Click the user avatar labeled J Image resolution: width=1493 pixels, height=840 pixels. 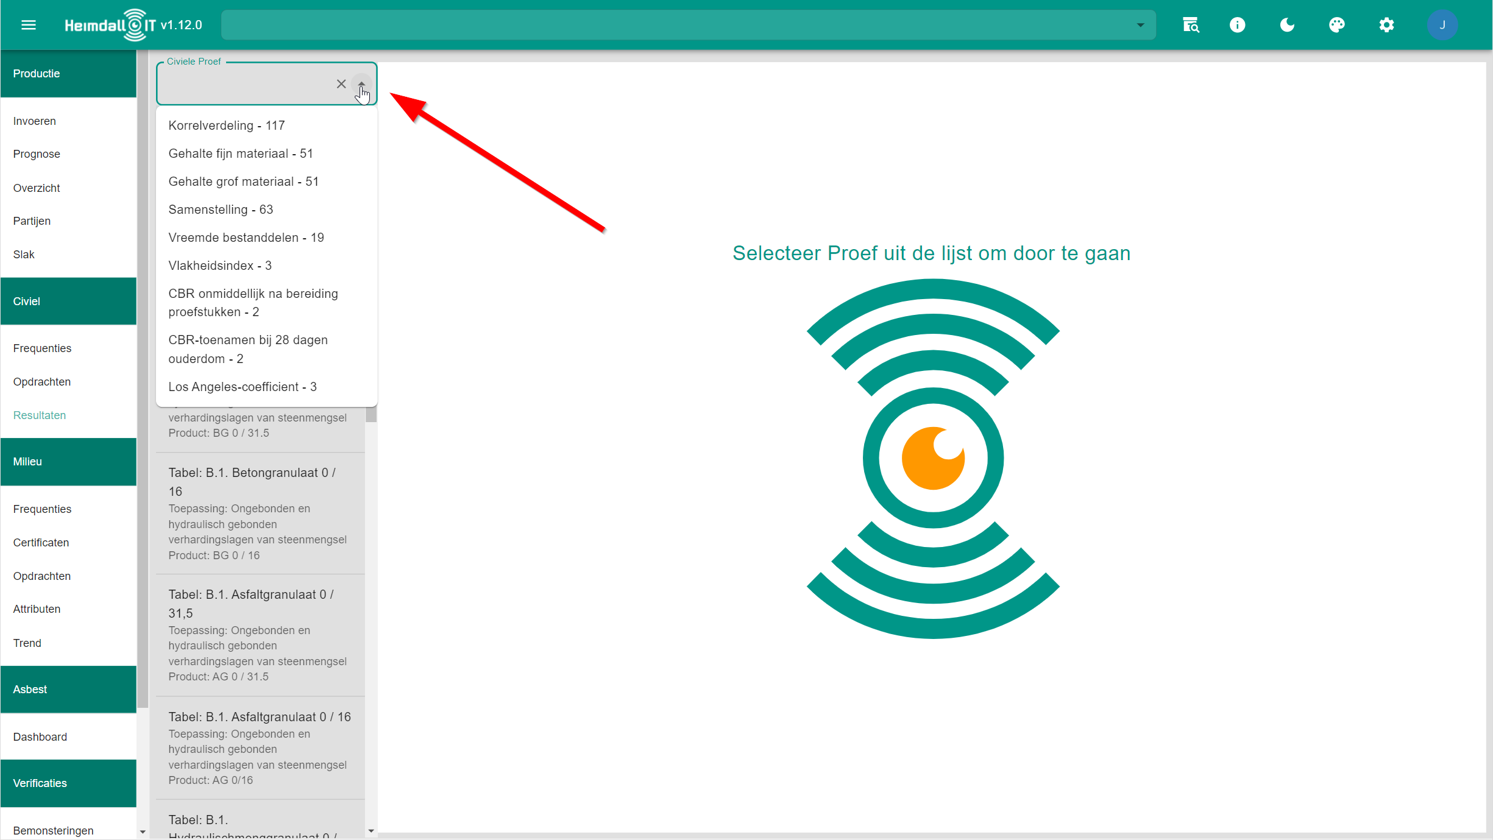tap(1441, 25)
